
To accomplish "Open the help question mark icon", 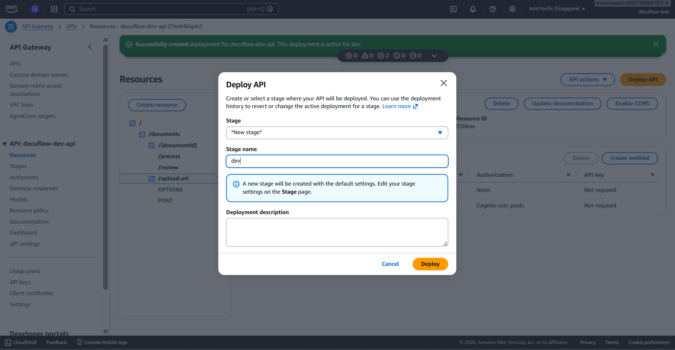I will [x=493, y=9].
